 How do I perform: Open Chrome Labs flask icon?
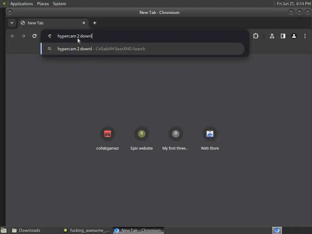272,36
